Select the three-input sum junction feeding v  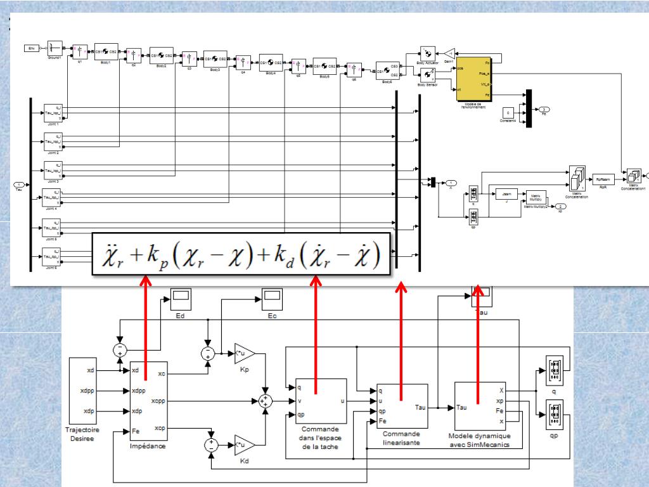pos(266,401)
